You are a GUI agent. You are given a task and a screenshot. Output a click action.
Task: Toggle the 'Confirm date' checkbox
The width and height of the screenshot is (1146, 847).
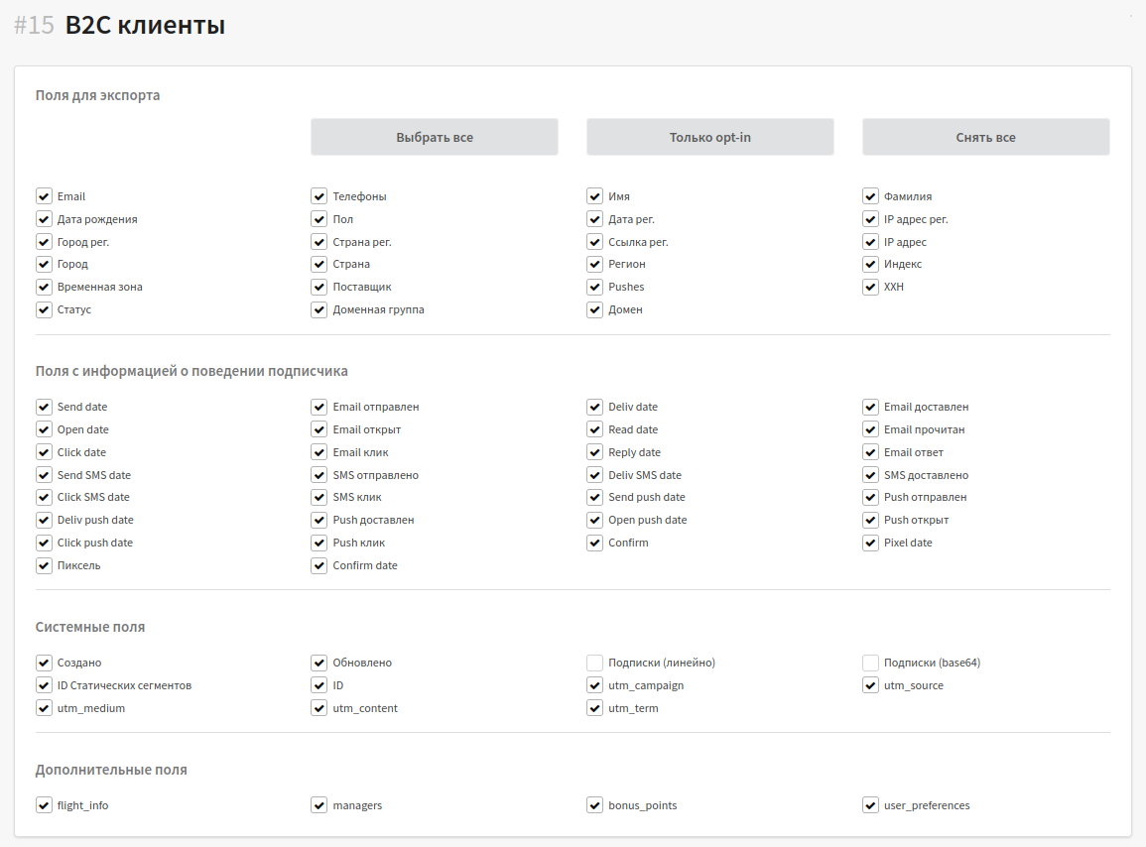pos(318,565)
